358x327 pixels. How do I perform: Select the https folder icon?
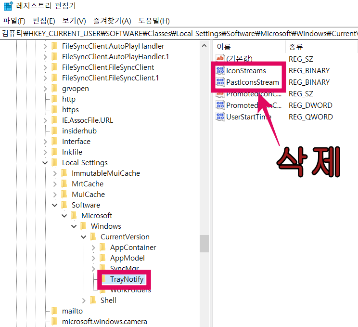[54, 110]
